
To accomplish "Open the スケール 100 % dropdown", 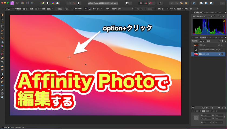I will tap(180, 9).
